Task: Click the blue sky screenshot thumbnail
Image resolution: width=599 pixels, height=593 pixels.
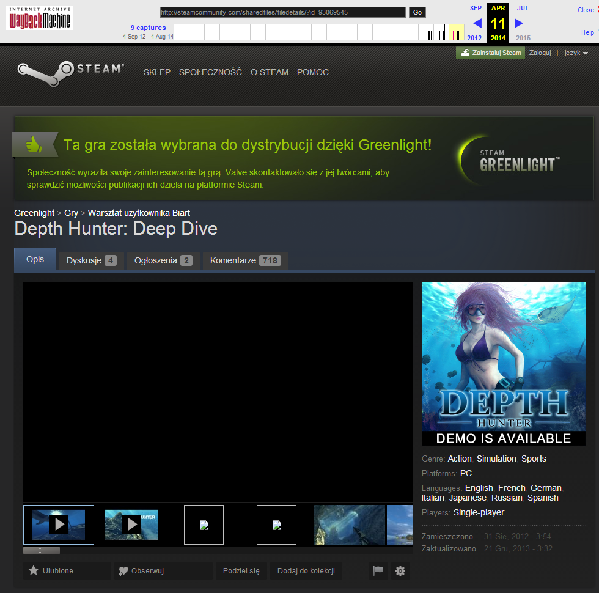Action: pyautogui.click(x=400, y=525)
